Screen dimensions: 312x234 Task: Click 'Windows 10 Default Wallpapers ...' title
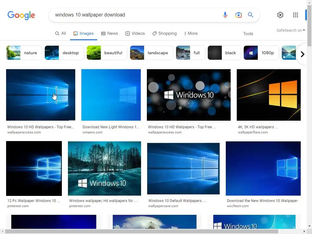pos(177,201)
